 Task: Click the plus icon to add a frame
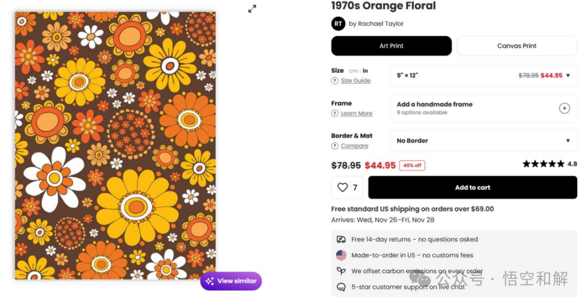564,108
